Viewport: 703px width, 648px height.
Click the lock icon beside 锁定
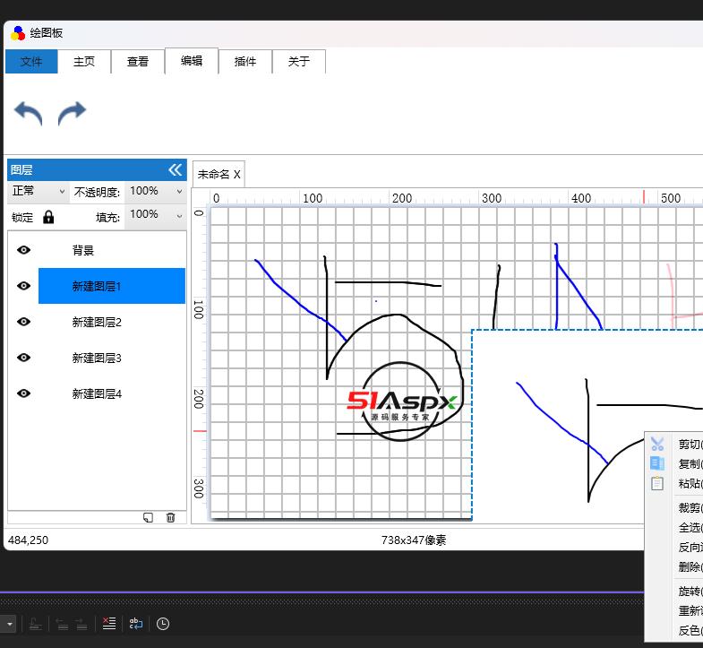click(48, 217)
